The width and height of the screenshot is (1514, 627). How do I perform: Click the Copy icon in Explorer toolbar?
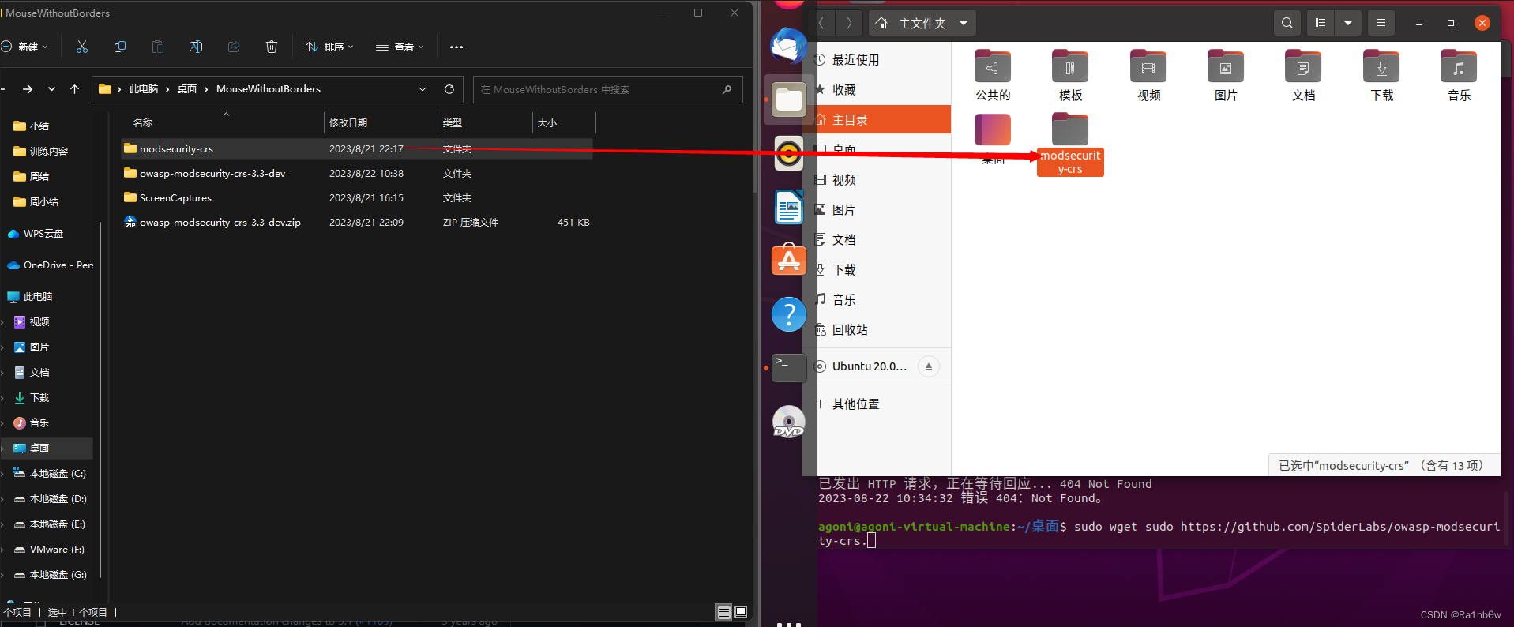[x=120, y=47]
